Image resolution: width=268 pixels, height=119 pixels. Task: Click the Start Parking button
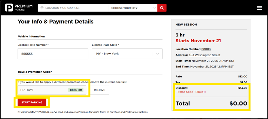32,102
